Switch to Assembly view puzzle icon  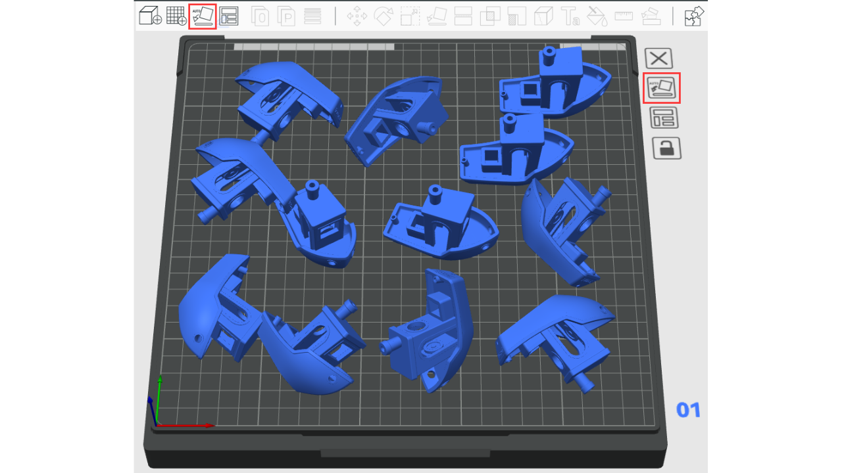[x=694, y=16]
